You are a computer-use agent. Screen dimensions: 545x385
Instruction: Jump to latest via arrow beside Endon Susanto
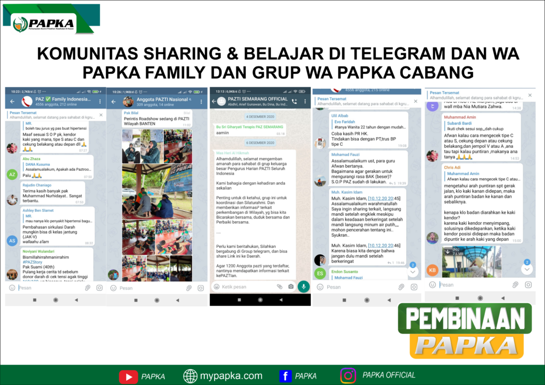coord(412,272)
